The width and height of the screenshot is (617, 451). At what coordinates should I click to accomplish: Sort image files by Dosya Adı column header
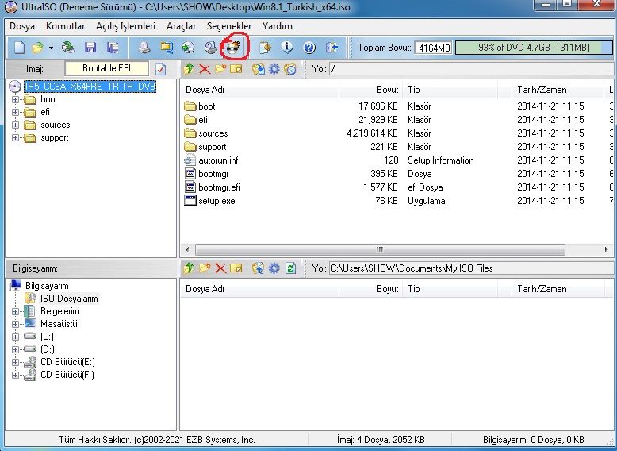point(259,90)
